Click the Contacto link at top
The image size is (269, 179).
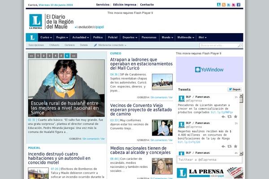point(147,4)
